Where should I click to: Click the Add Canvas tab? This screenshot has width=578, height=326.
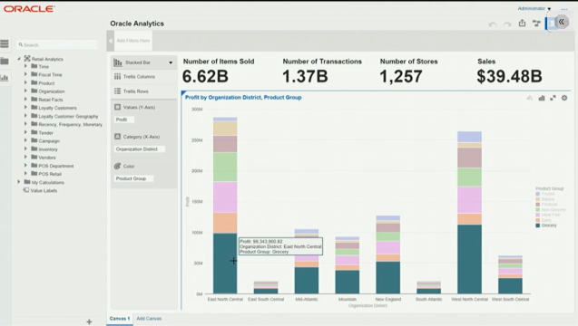pos(149,318)
